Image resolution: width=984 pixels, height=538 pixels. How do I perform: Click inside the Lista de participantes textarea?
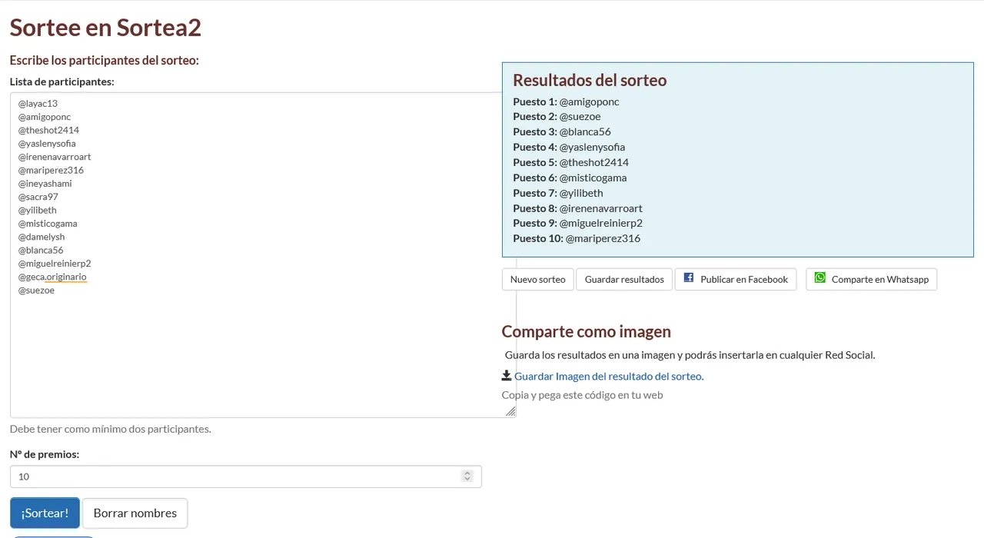(x=263, y=255)
